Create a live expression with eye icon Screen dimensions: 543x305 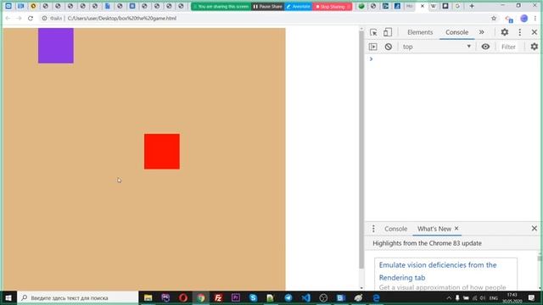485,47
